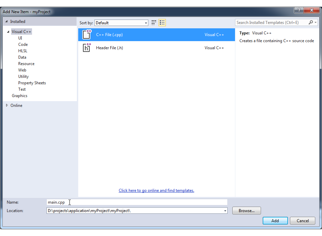The image size is (322, 236).
Task: Select the Resource category
Action: tap(26, 64)
